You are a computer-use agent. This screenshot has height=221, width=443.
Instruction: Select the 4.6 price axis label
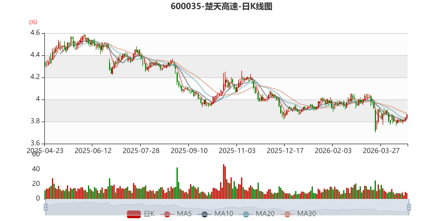[35, 33]
